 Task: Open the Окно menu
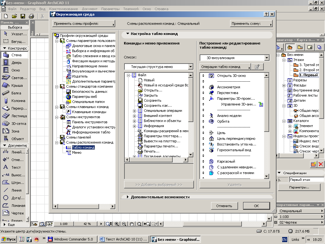[x=147, y=9]
